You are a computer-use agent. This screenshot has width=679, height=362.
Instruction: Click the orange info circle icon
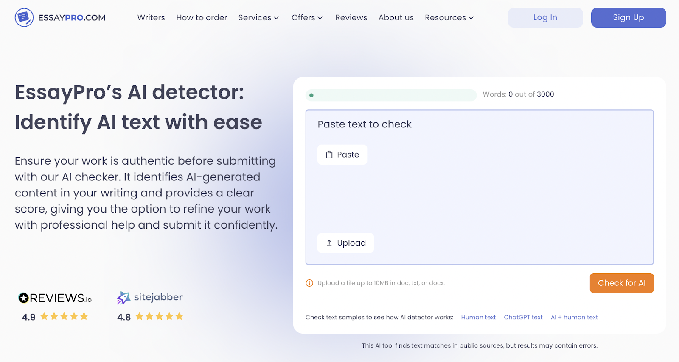(x=309, y=283)
